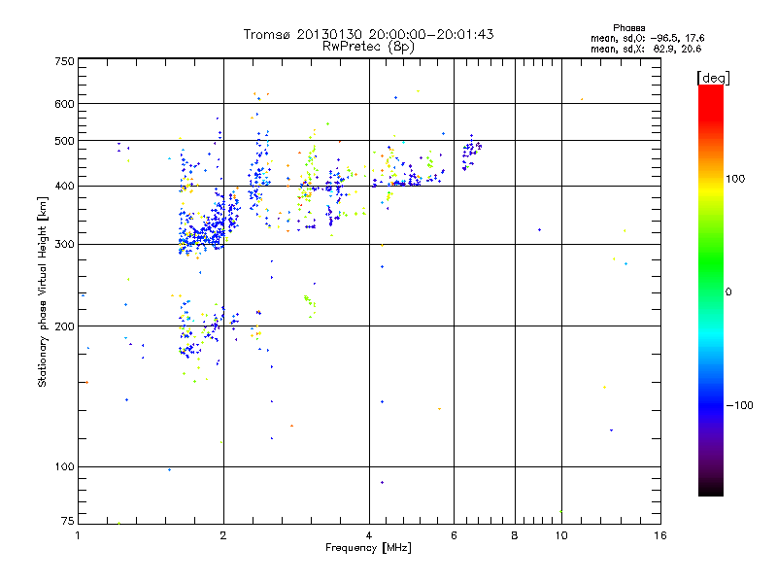Click the x-axis tick label '1'
Viewport: 777px width, 583px height.
(78, 535)
